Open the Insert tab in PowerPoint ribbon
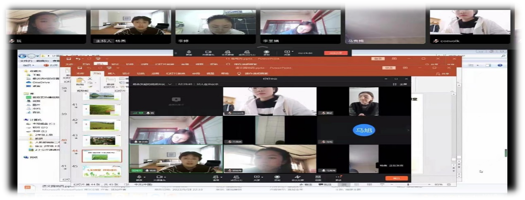 tap(112, 73)
